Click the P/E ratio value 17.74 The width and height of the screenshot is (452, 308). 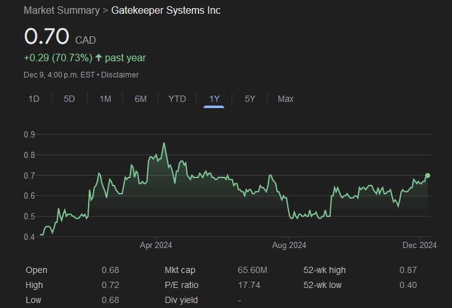point(248,285)
